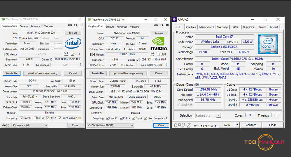291x157 pixels.
Task: Toggle OpenCL checkbox in Intel GPU-Z window
Action: tap(22, 118)
